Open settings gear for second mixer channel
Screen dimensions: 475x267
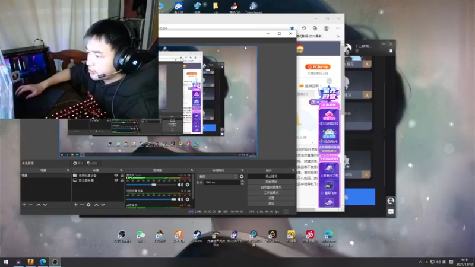(x=188, y=199)
